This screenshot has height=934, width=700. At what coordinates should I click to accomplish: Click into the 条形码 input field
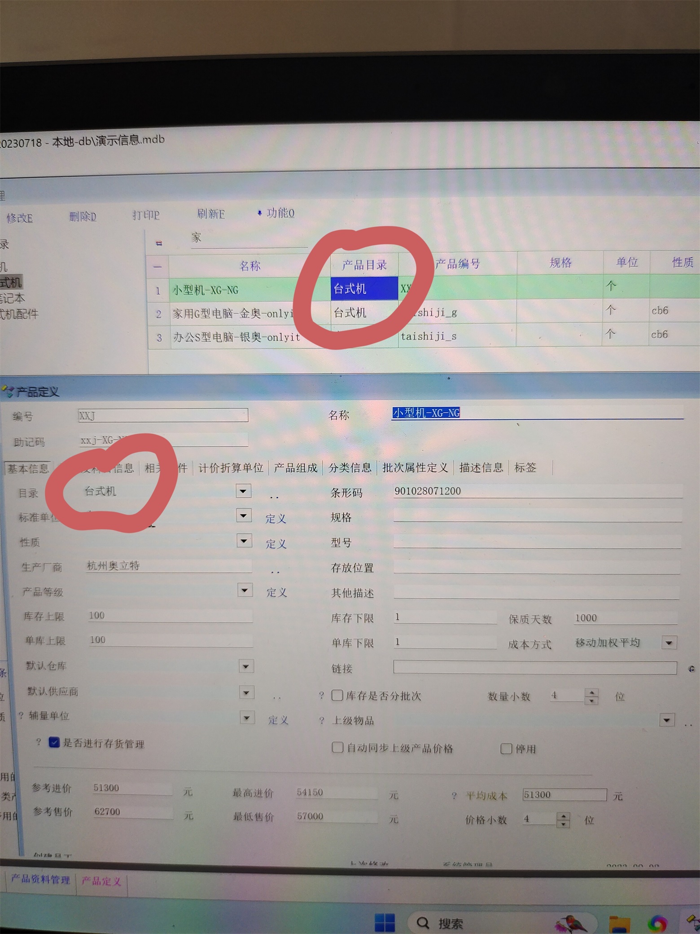(x=536, y=491)
